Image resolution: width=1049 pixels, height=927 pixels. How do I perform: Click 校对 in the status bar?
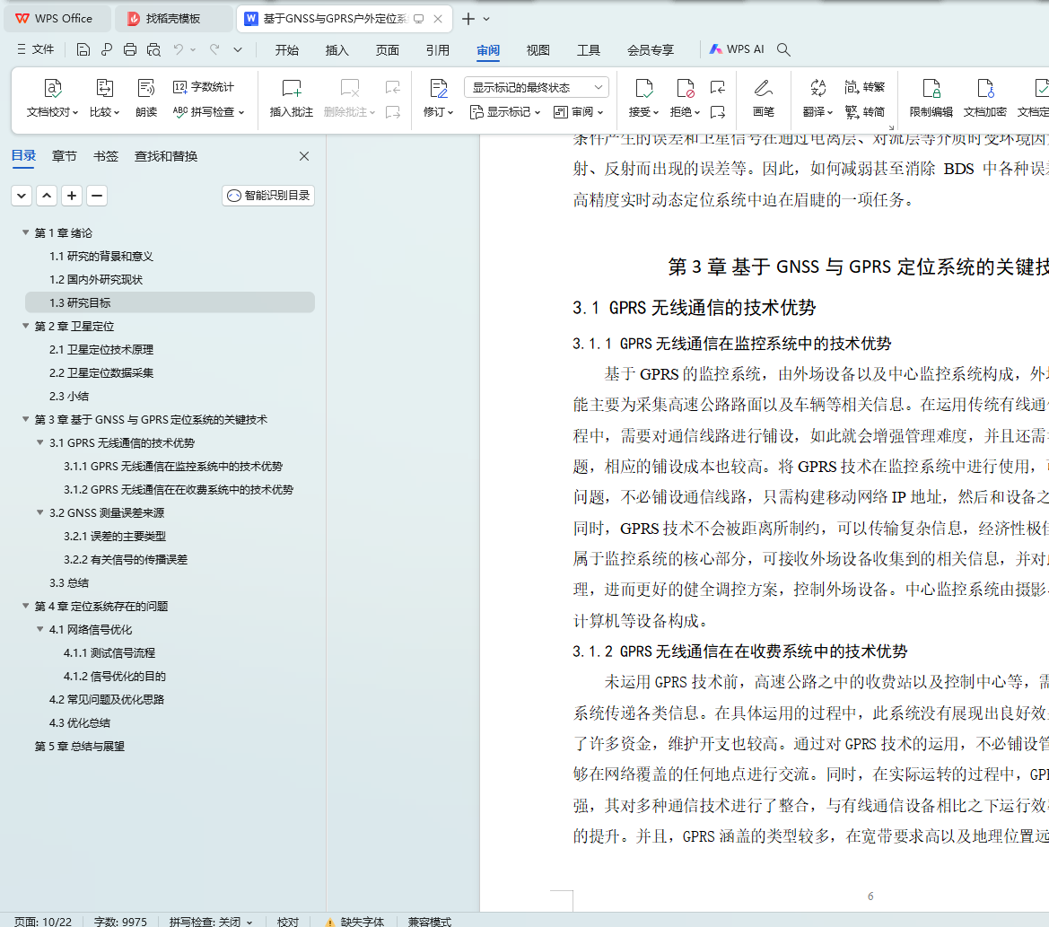pos(288,921)
